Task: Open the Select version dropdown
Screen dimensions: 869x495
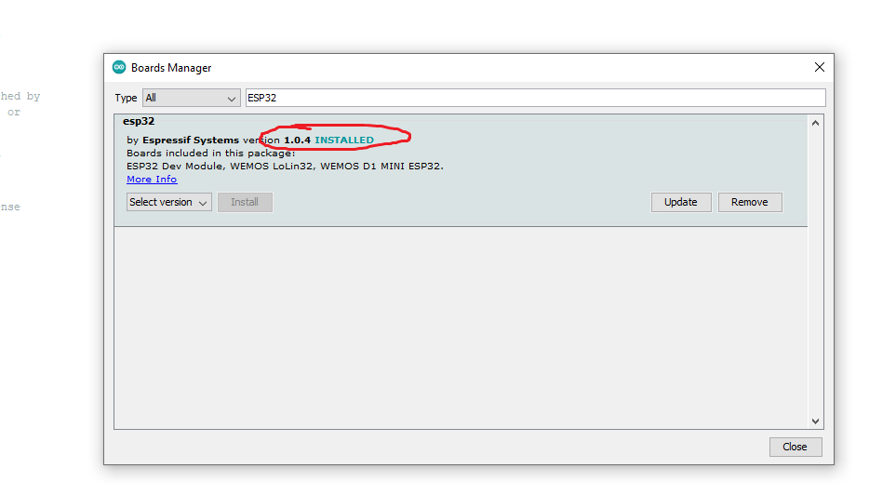Action: click(169, 202)
